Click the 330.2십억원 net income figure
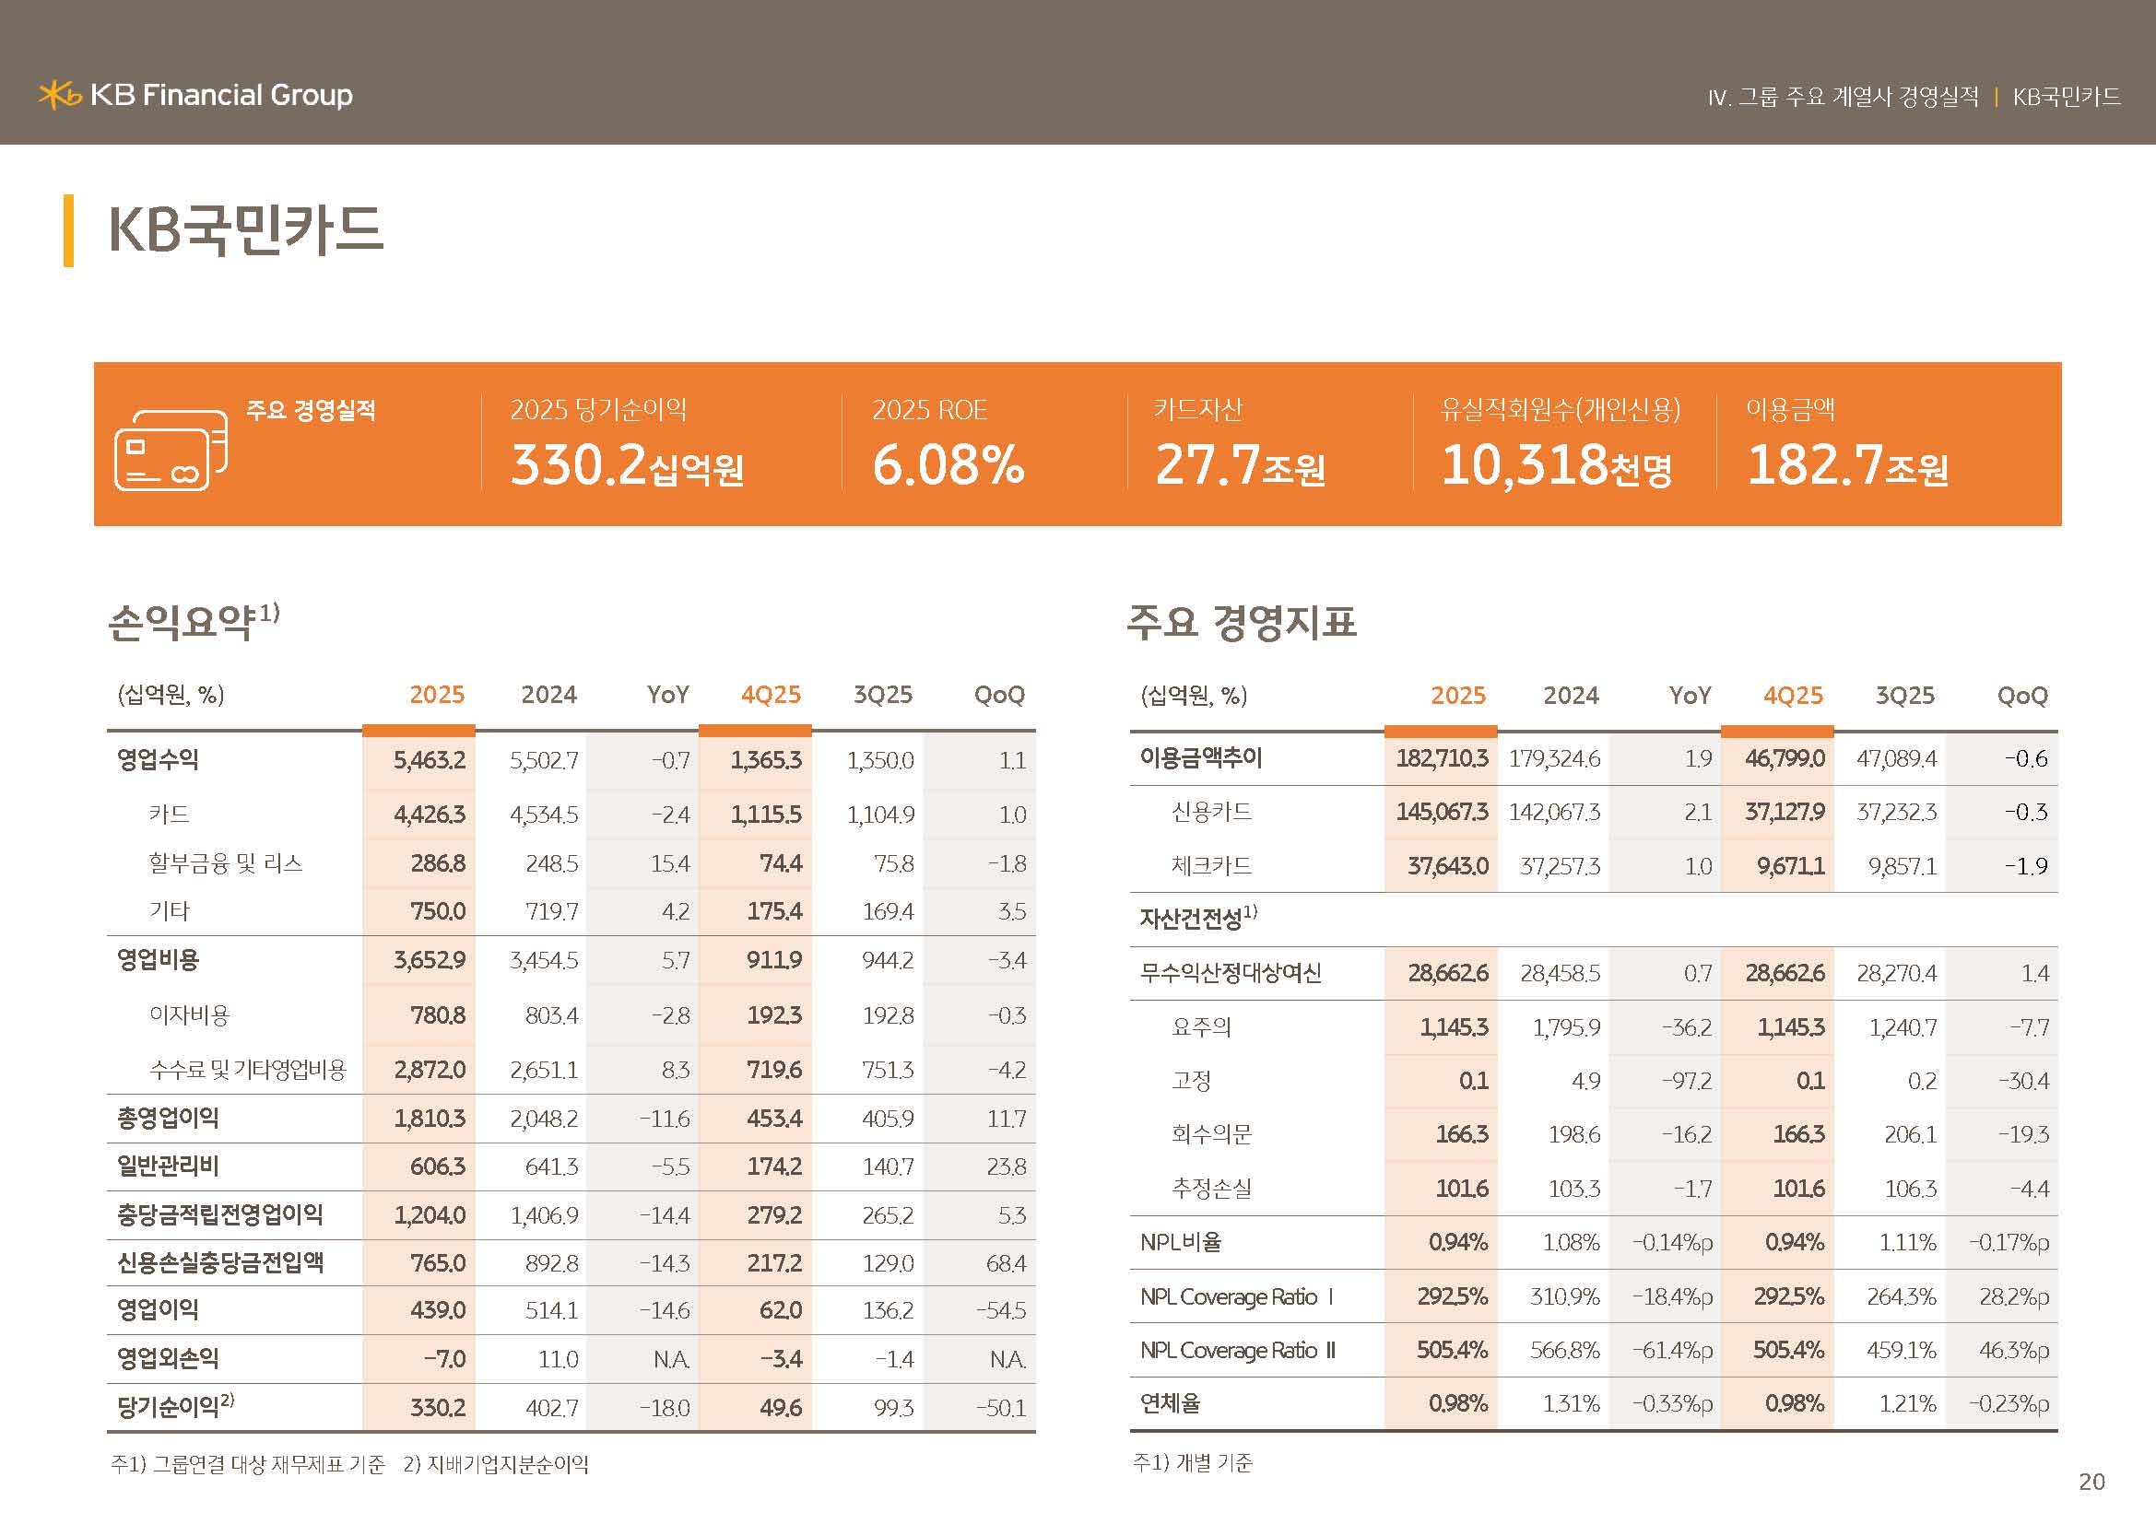This screenshot has width=2156, height=1524. click(626, 465)
